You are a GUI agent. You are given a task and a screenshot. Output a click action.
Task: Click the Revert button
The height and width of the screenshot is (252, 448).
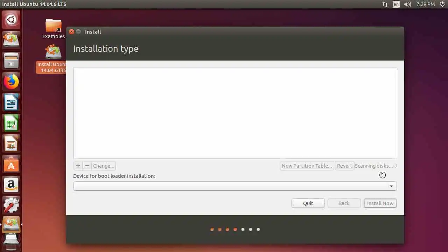point(344,166)
